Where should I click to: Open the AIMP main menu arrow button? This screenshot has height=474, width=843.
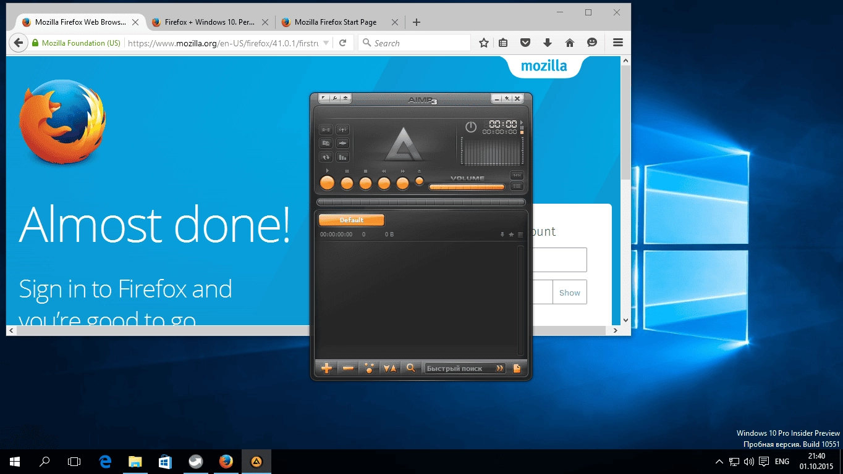(x=324, y=98)
